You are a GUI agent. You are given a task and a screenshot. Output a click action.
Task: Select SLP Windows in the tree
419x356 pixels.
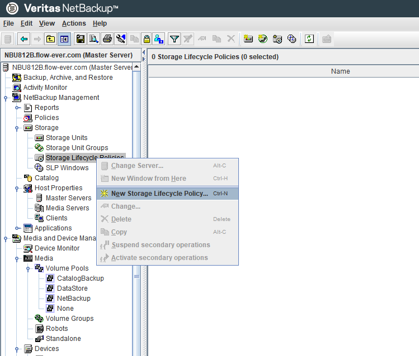[x=67, y=168]
